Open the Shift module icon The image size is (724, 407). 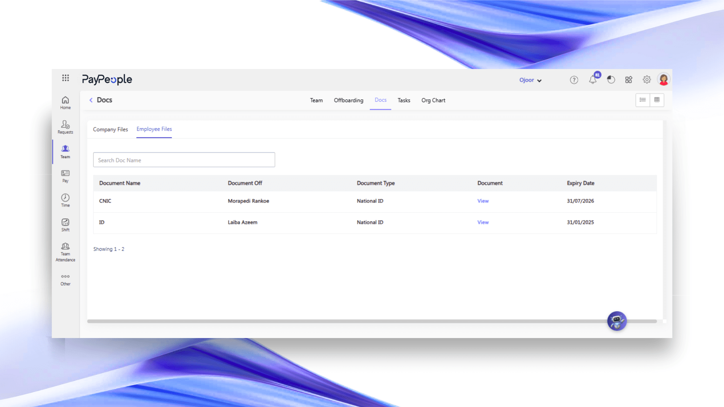[x=65, y=225]
